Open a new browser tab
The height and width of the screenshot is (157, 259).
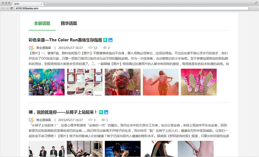pos(46,4)
